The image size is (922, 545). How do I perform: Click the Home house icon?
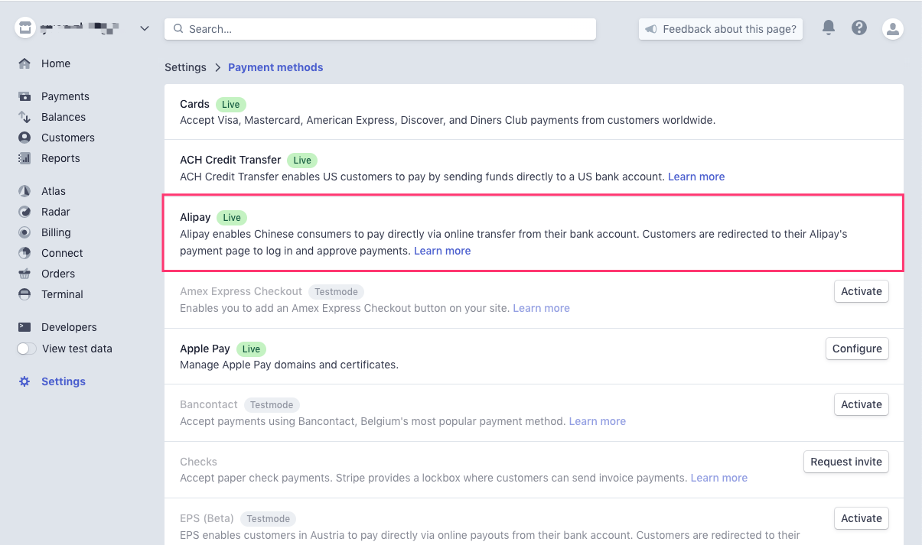point(25,63)
